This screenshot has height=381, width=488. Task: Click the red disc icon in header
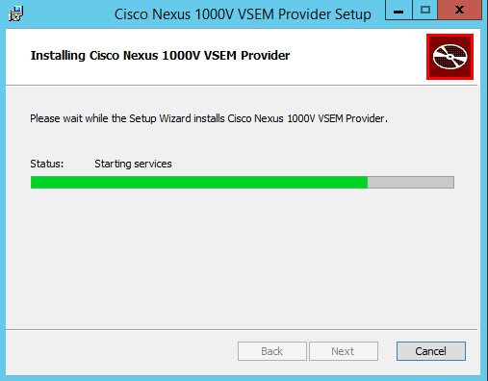[449, 57]
